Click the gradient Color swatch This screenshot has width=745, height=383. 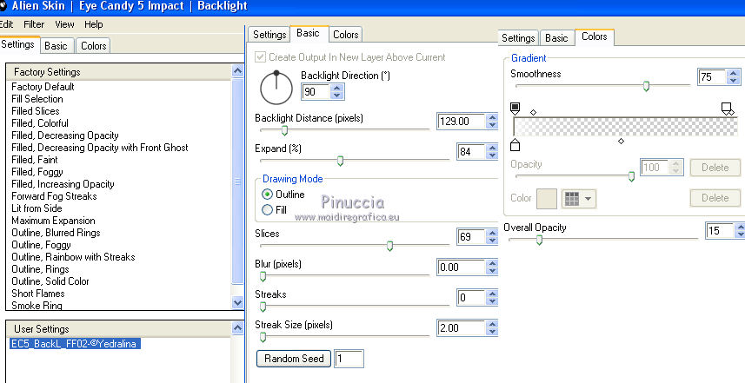[x=547, y=199]
